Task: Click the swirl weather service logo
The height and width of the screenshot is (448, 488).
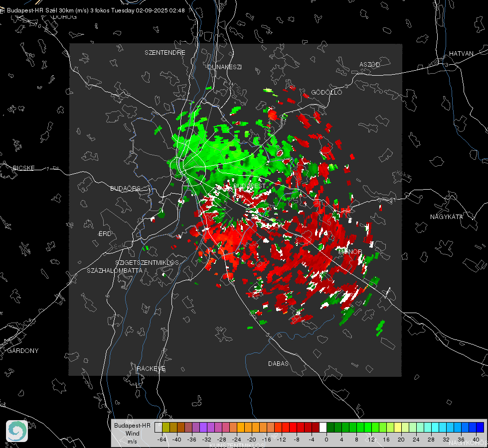Action: pyautogui.click(x=17, y=431)
